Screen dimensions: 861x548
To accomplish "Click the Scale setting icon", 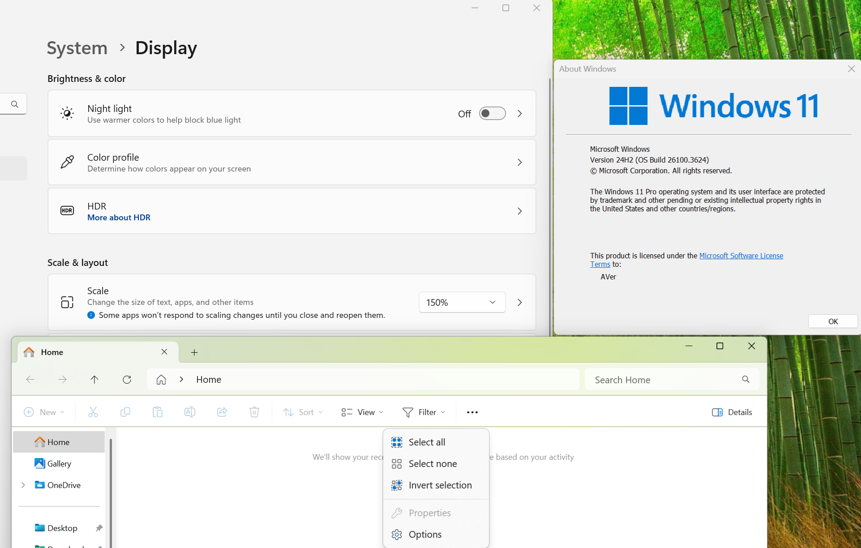I will click(x=67, y=302).
